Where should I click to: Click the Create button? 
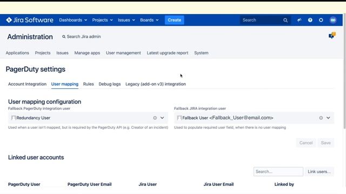pos(174,20)
